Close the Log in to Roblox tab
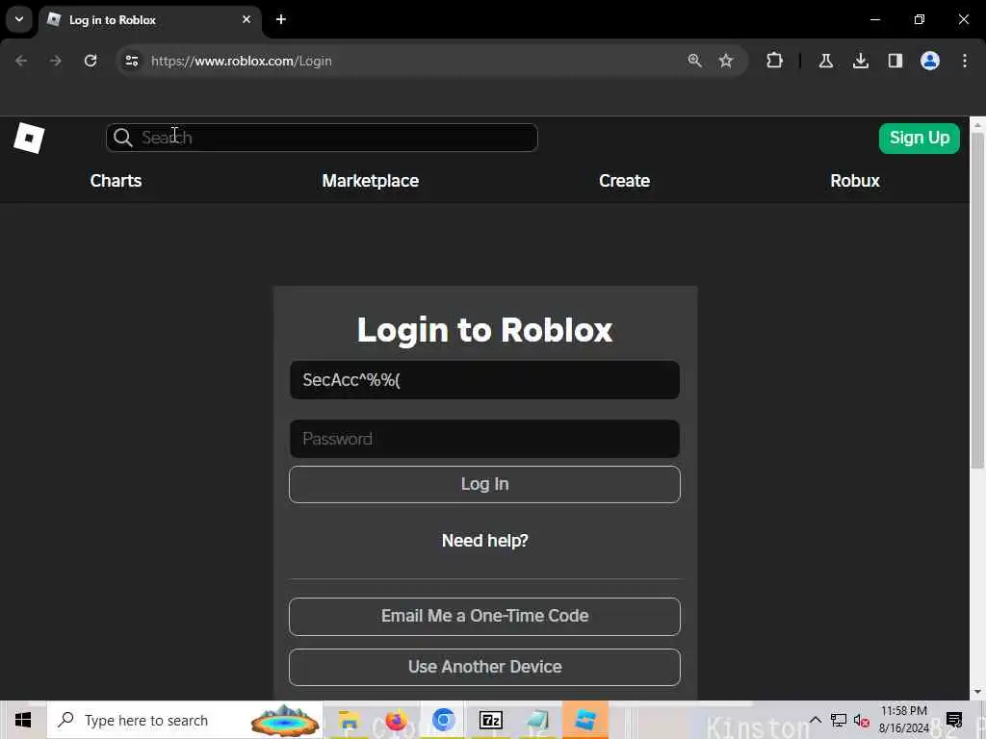The width and height of the screenshot is (986, 739). (246, 19)
